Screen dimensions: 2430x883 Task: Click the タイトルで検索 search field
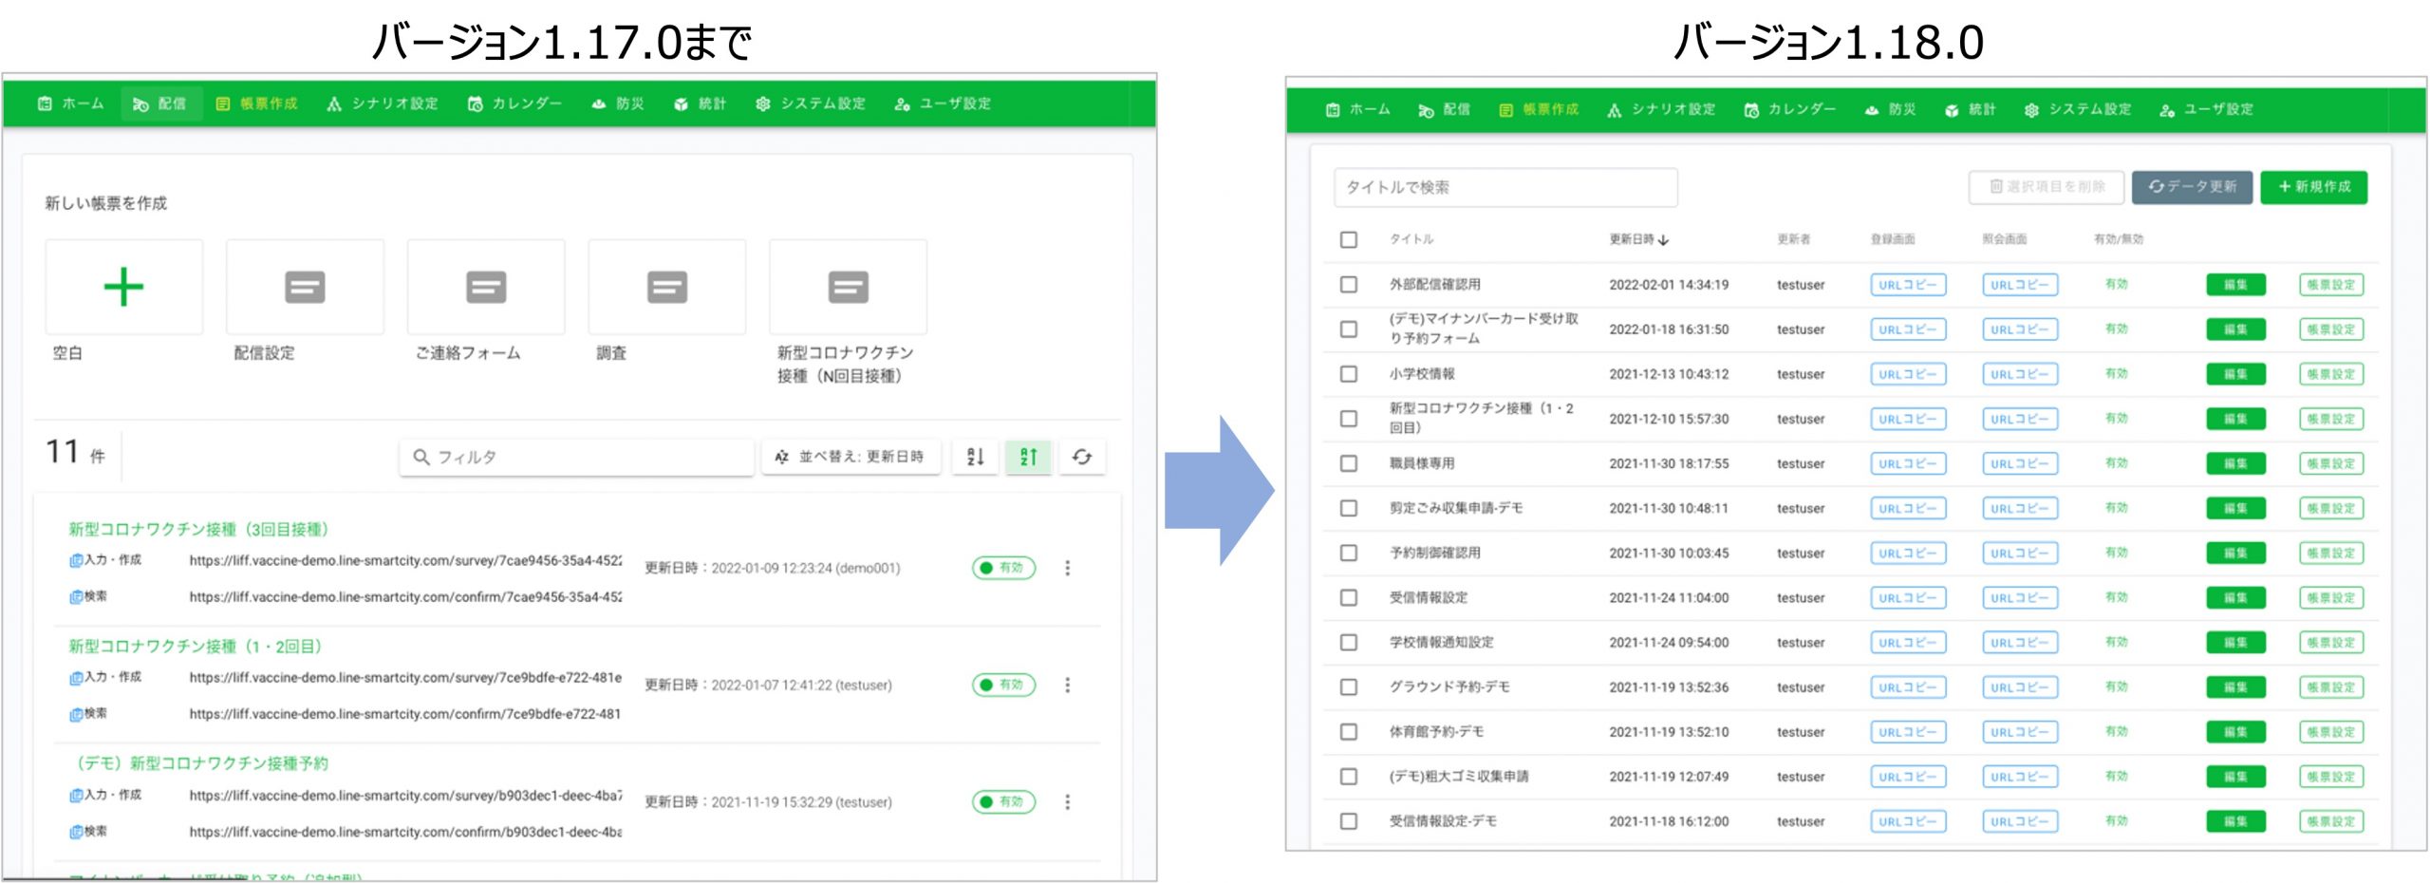click(1505, 187)
